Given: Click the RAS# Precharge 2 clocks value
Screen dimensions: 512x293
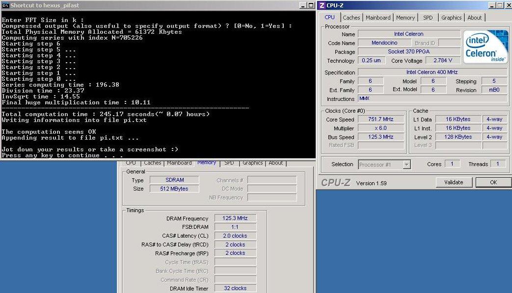Looking at the screenshot, I should (x=235, y=253).
